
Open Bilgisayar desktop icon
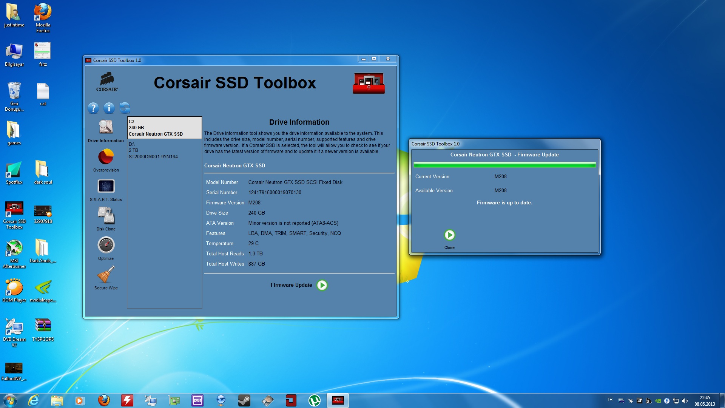pos(14,55)
